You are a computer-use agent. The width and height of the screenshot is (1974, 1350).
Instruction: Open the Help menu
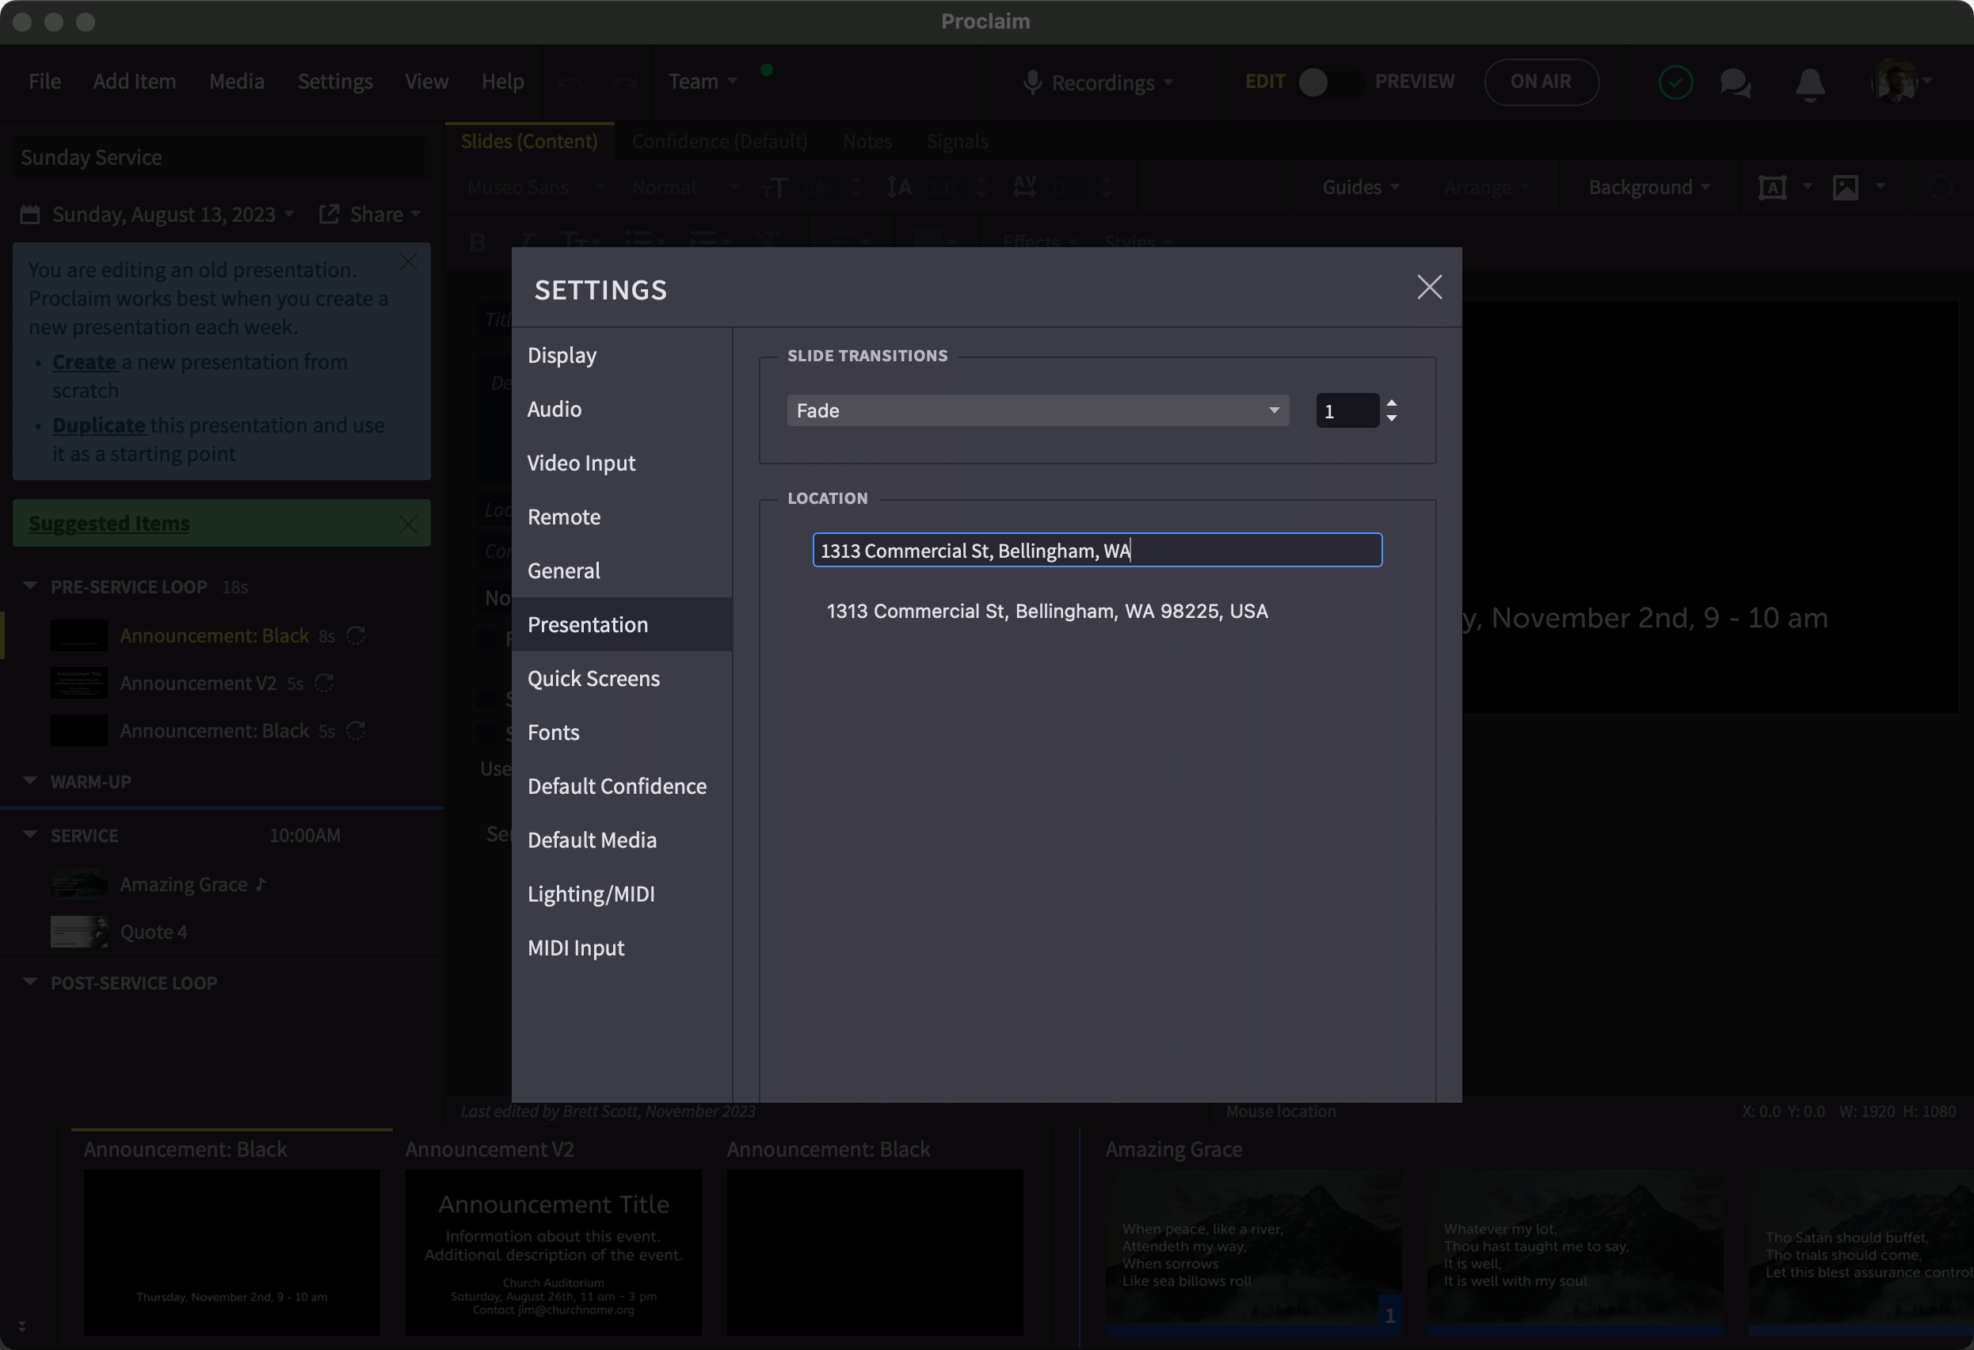(x=503, y=82)
